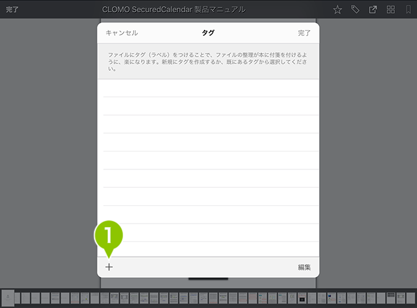417x308 pixels.
Task: Tap the plus icon to add a new tag
Action: click(109, 267)
